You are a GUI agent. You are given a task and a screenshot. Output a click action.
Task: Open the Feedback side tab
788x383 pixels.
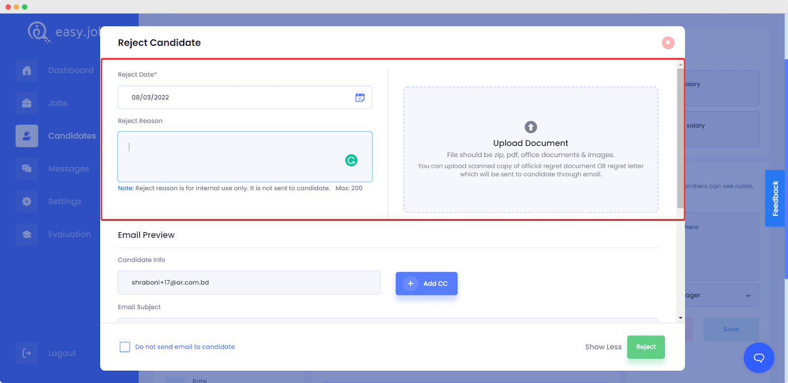(775, 198)
